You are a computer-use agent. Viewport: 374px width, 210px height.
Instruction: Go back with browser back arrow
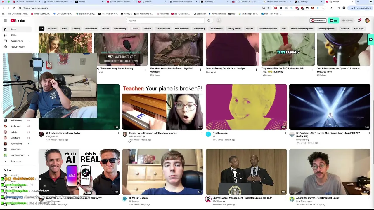pyautogui.click(x=3, y=8)
